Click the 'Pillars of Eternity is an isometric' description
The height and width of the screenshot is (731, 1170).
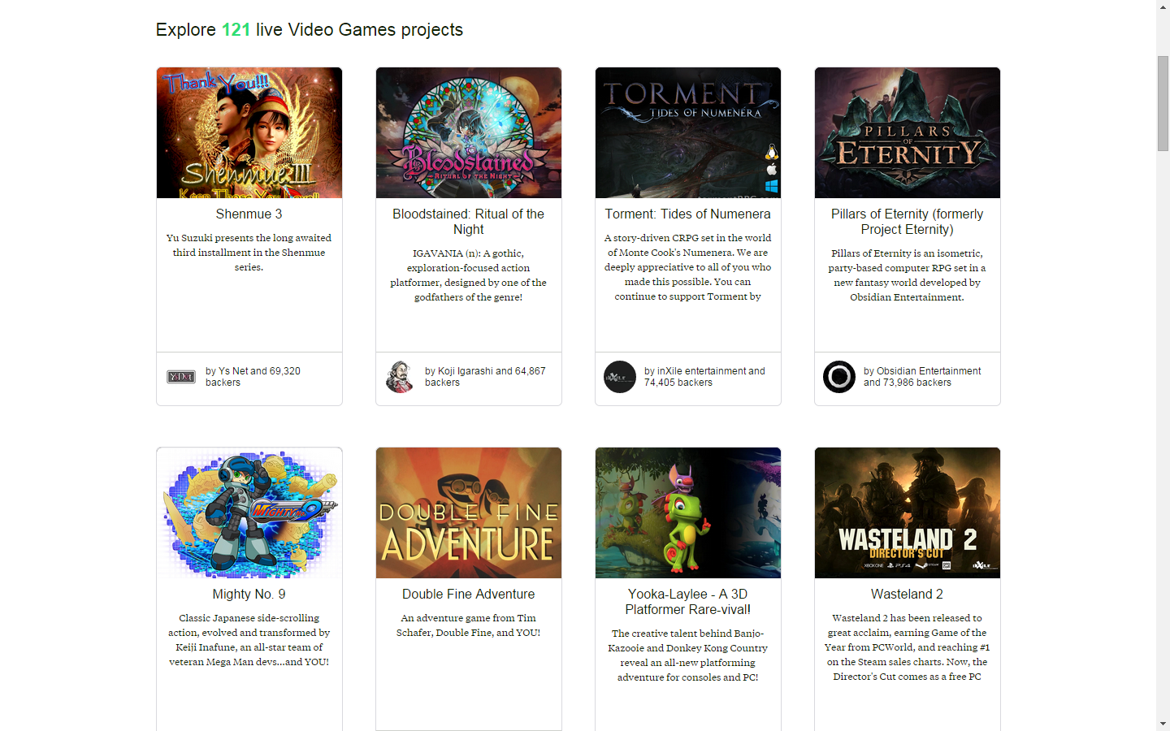[908, 275]
